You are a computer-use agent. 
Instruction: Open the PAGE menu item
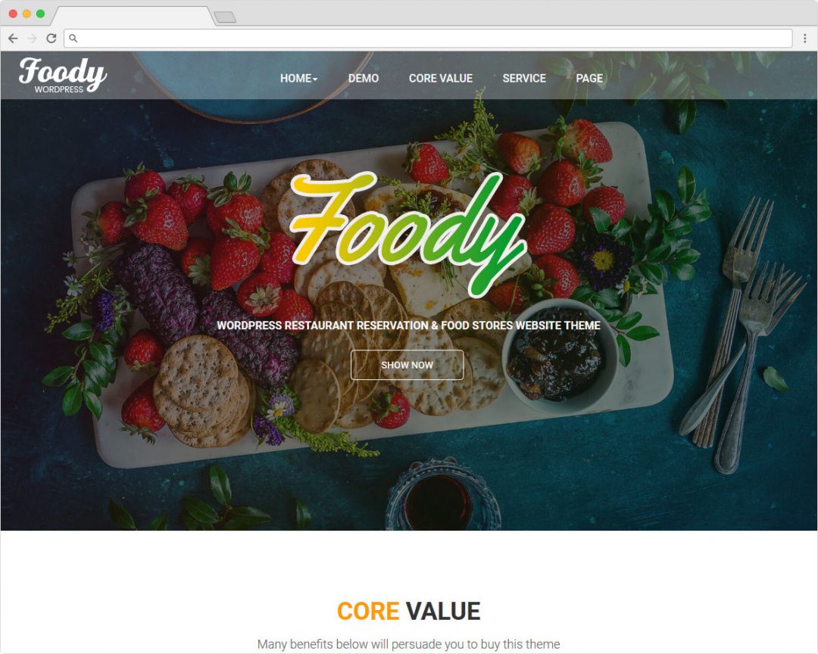pyautogui.click(x=589, y=78)
